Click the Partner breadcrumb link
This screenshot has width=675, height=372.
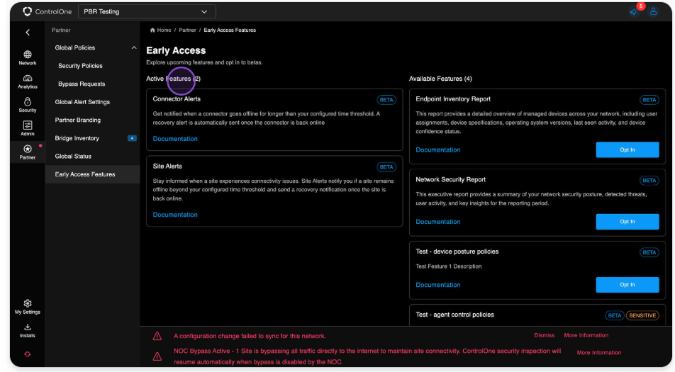[187, 30]
